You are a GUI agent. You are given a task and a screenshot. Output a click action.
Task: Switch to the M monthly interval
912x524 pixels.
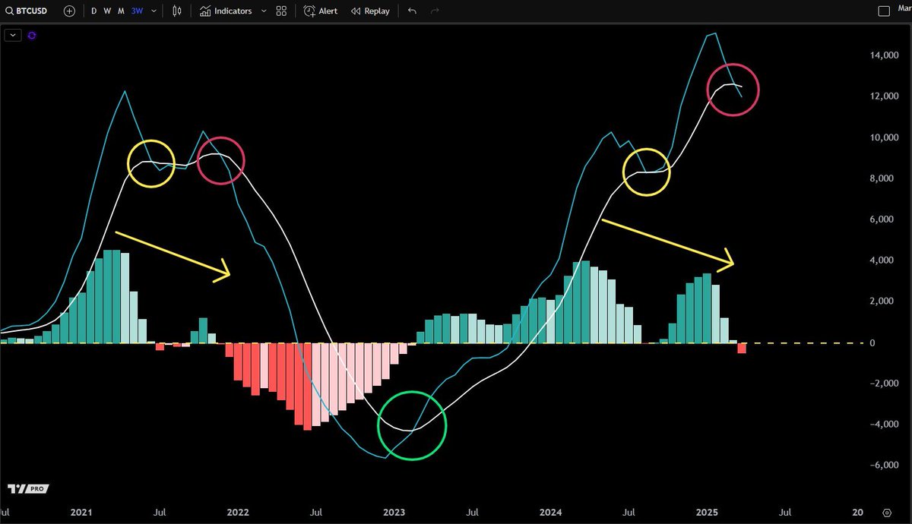[121, 11]
